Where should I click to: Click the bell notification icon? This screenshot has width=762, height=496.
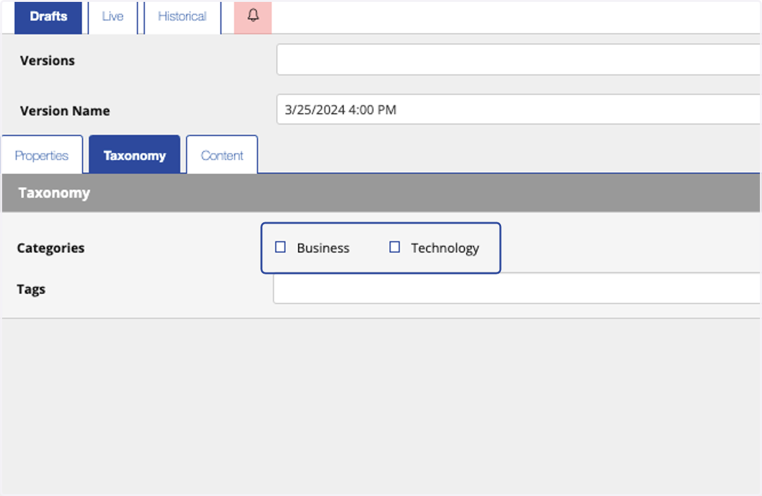coord(253,17)
